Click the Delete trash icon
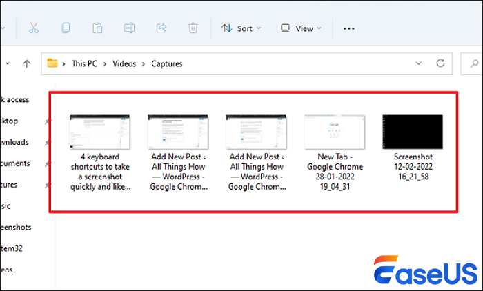483x291 pixels. click(193, 28)
